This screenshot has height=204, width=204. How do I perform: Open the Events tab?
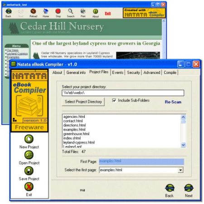[x=118, y=73]
